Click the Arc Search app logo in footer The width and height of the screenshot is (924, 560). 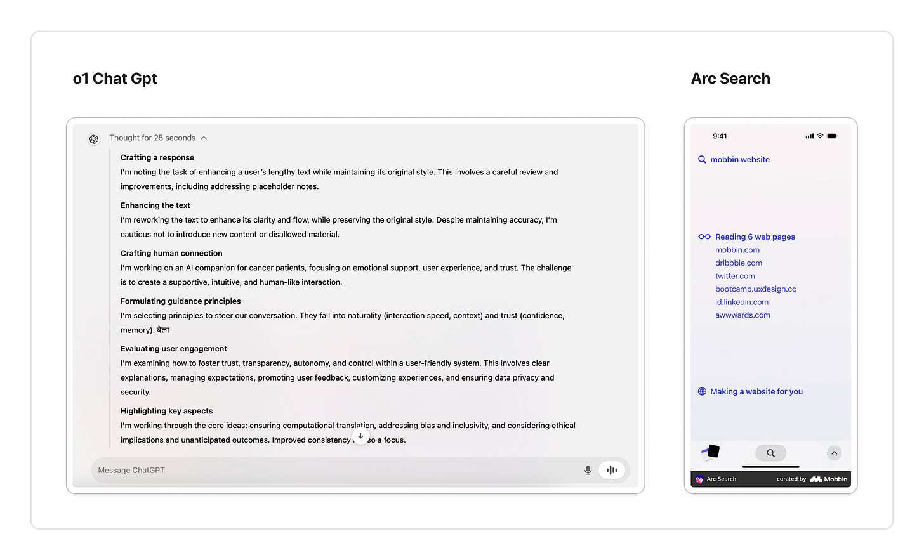(699, 479)
